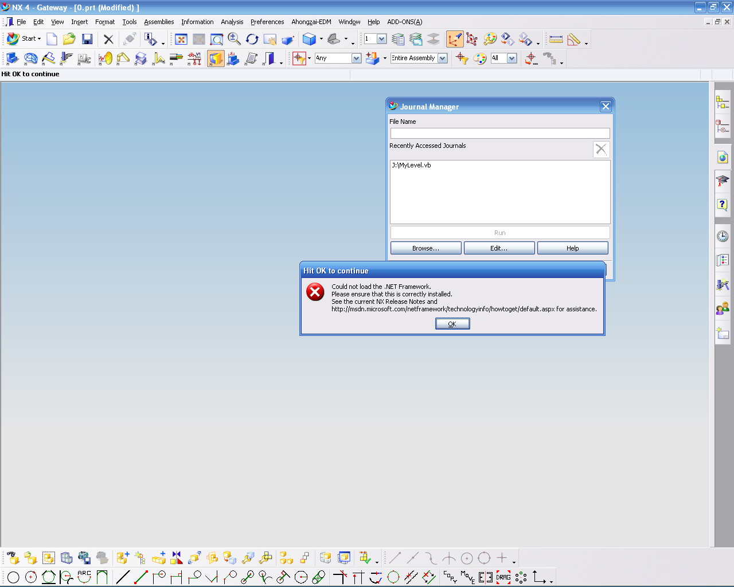Image resolution: width=734 pixels, height=587 pixels.
Task: Click the New file icon
Action: [52, 39]
